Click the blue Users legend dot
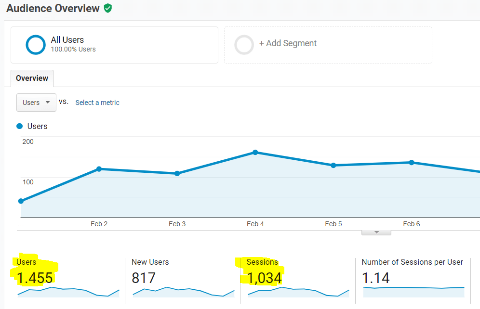Viewport: 480px width, 309px height. [x=20, y=126]
